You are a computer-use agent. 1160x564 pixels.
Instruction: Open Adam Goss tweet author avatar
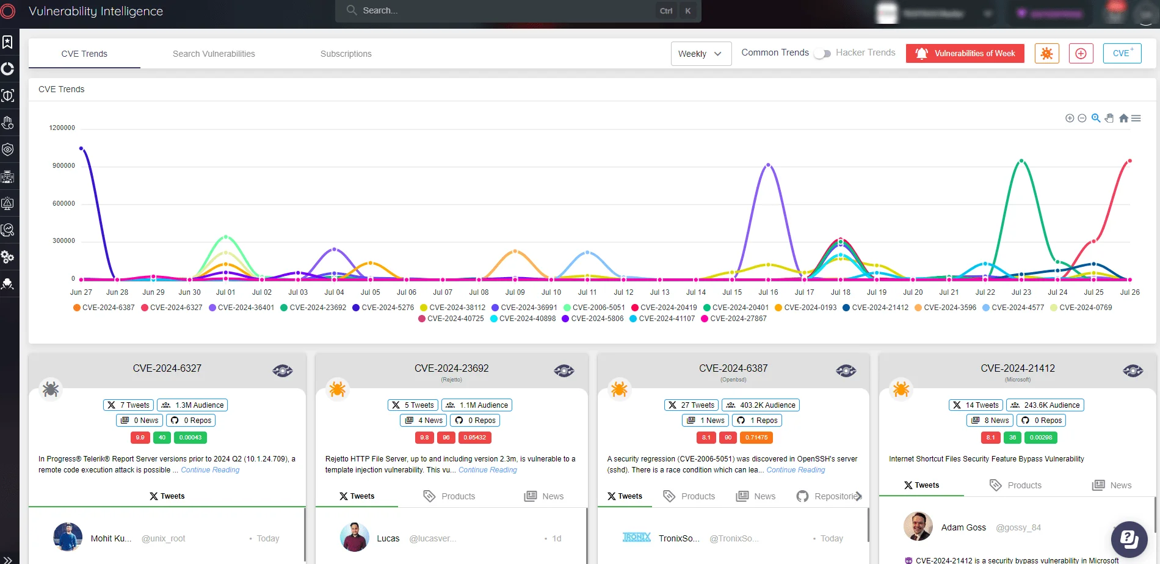point(918,526)
